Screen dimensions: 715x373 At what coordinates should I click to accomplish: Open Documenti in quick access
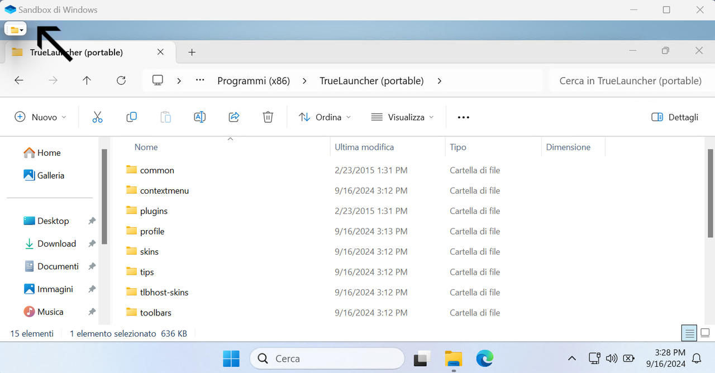51,266
